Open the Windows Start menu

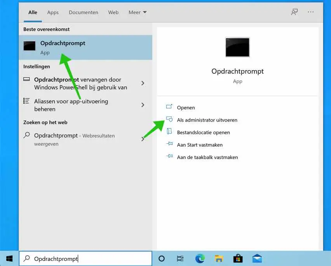(9, 259)
